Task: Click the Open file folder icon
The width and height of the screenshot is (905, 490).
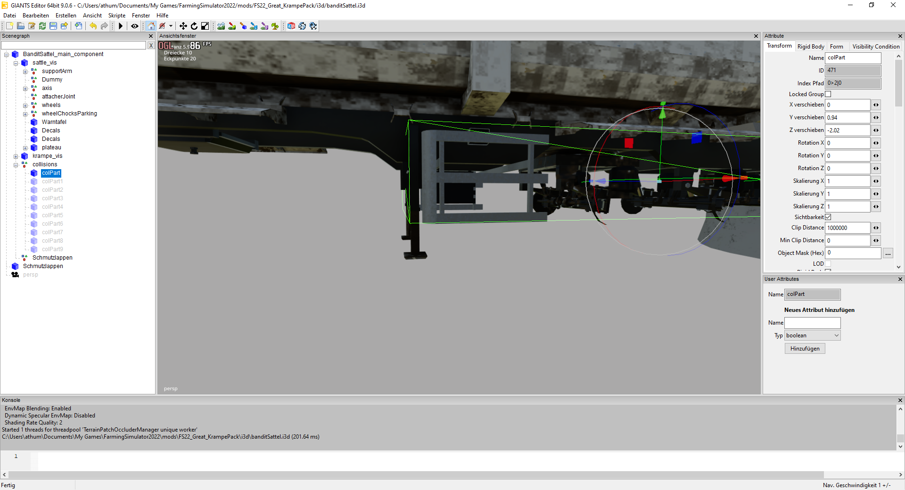Action: click(21, 26)
